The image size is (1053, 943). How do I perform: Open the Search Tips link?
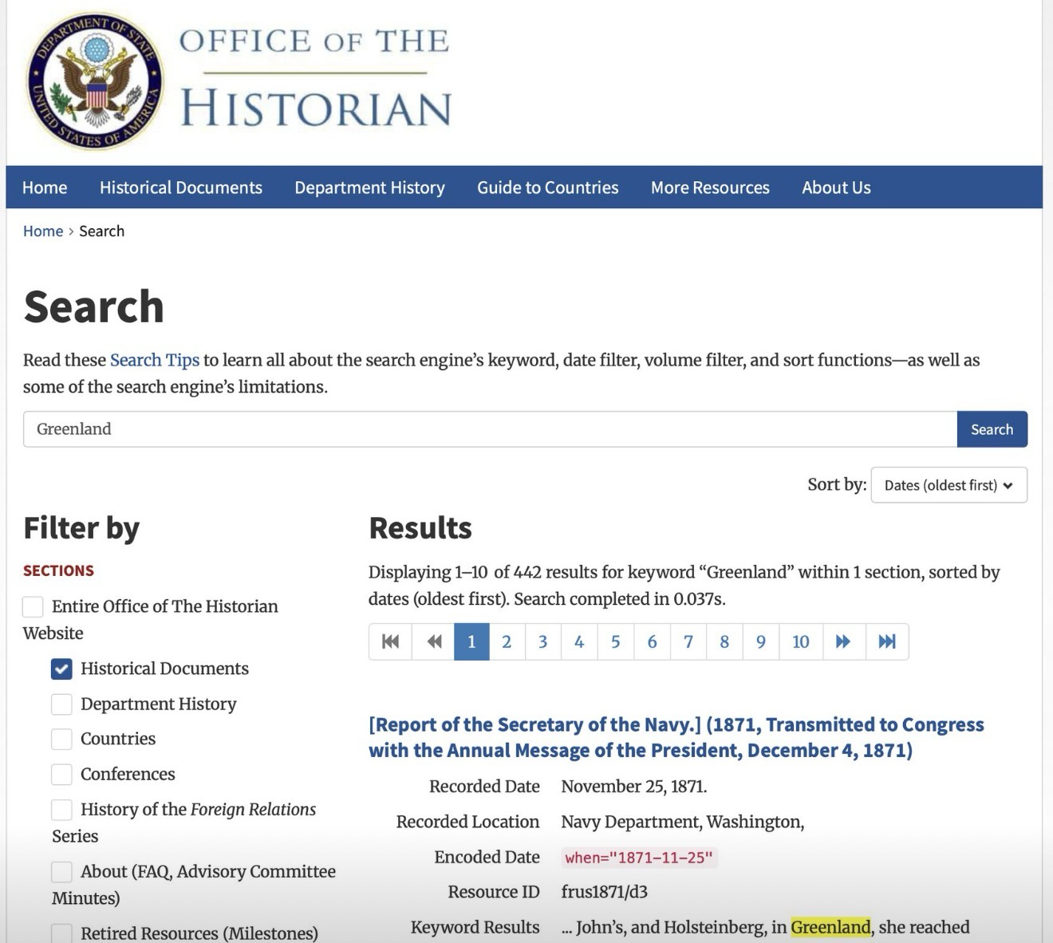pos(154,360)
